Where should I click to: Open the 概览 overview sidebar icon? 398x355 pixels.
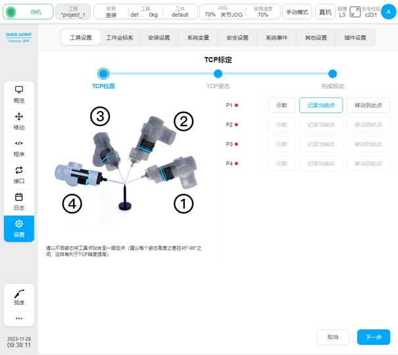(x=19, y=95)
